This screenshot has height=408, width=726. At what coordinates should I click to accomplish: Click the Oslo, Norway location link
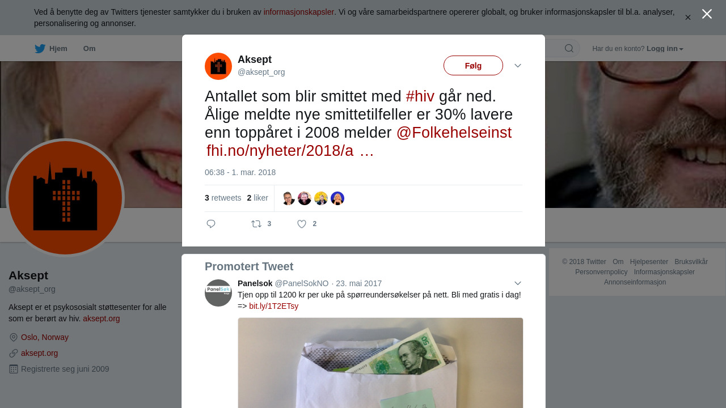click(x=45, y=337)
